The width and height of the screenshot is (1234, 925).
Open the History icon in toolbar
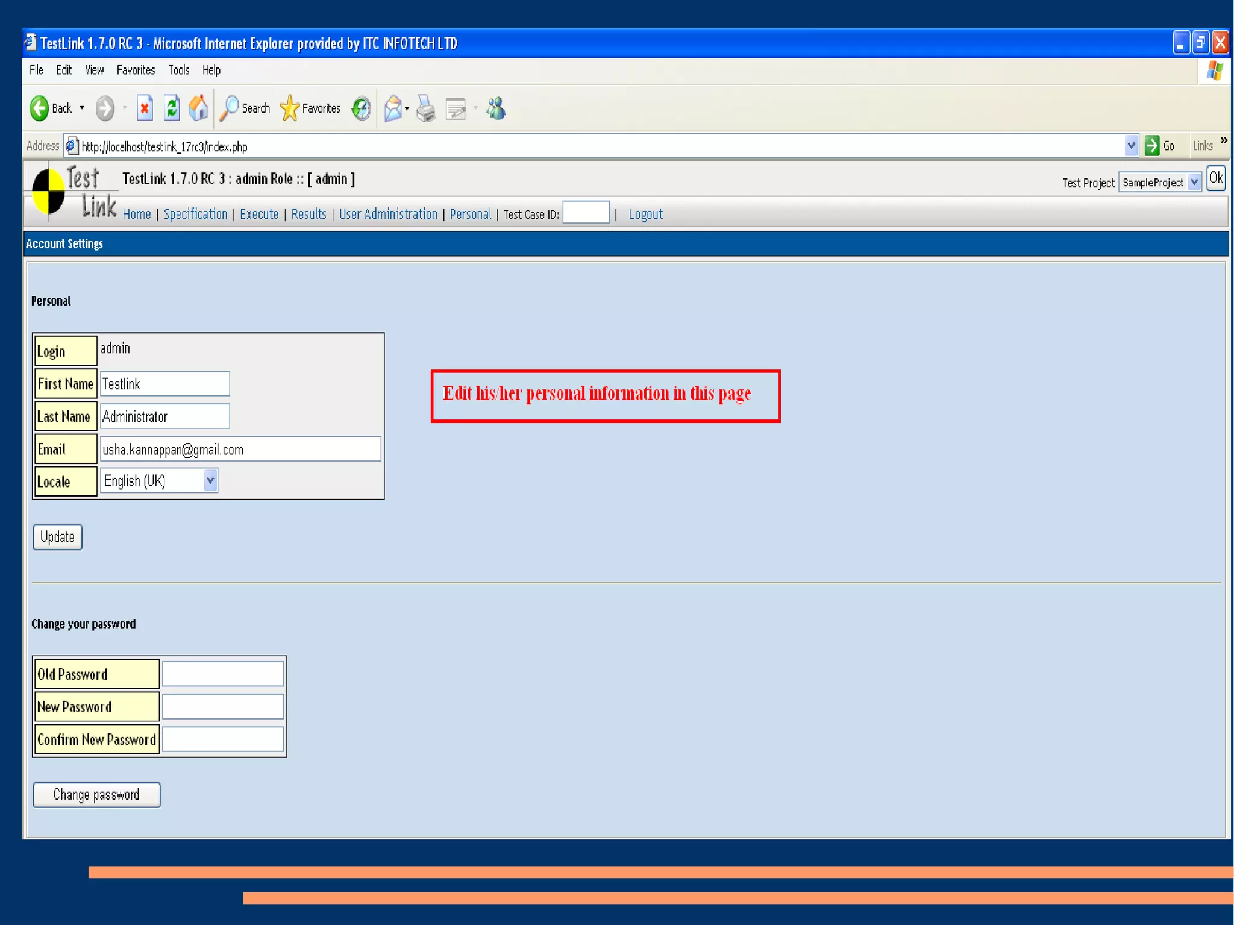(x=361, y=108)
